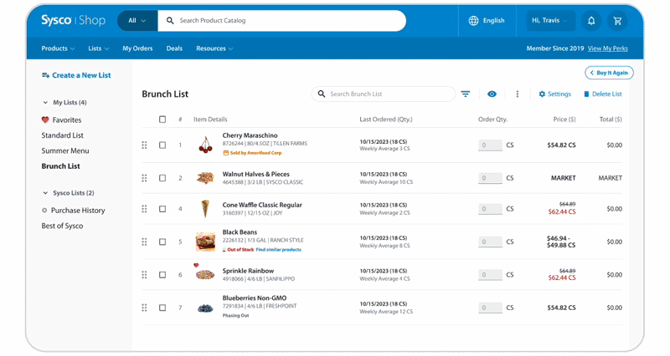Open My Orders

(137, 48)
